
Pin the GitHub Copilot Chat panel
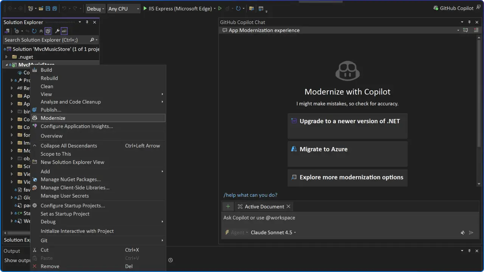pyautogui.click(x=469, y=22)
